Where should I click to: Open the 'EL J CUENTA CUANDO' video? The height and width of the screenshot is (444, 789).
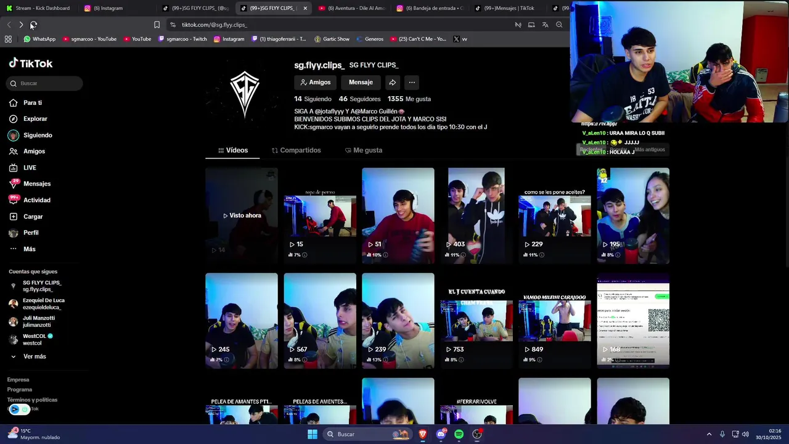tap(476, 321)
